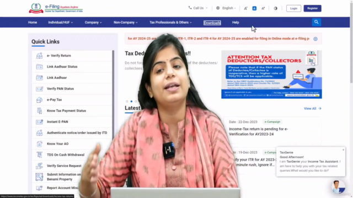Go to the Home menu item
Viewport: 353px width, 198px height.
click(x=33, y=23)
